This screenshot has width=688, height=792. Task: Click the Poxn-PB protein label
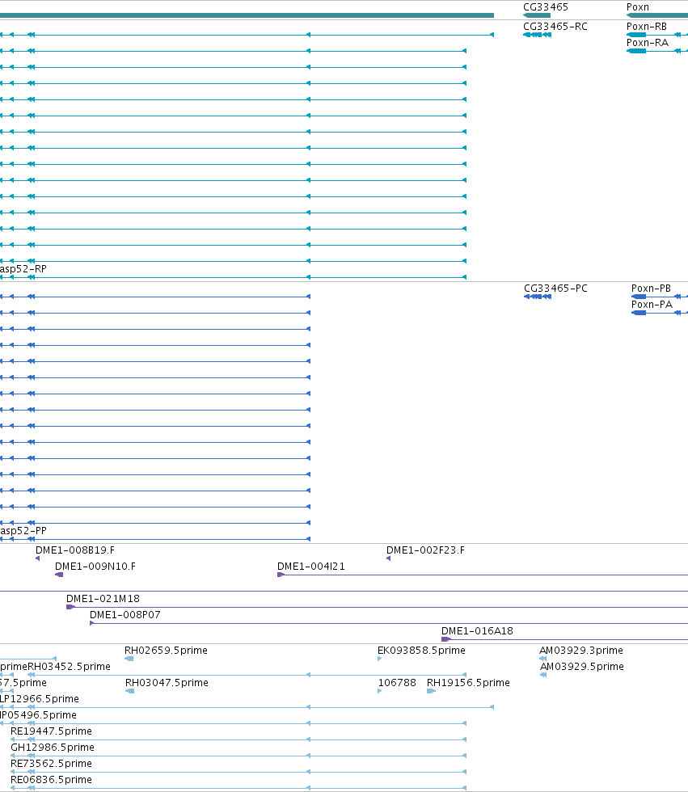click(651, 288)
